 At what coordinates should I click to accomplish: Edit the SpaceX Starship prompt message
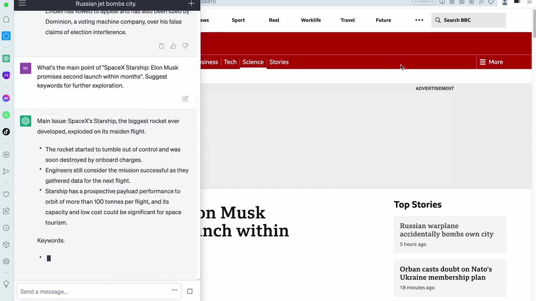[185, 99]
